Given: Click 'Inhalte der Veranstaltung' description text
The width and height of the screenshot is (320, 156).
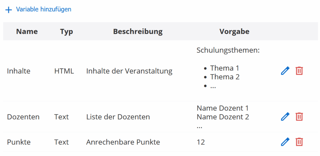Looking at the screenshot, I should [x=129, y=71].
